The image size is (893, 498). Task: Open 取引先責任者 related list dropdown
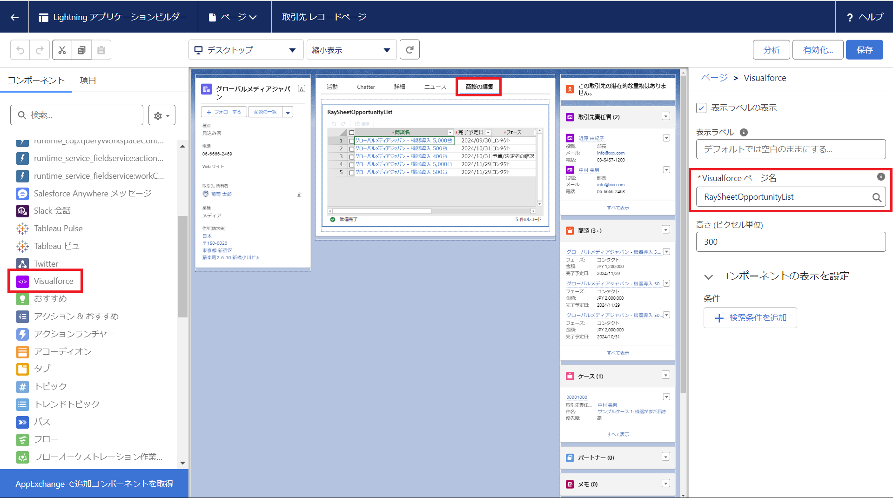[x=665, y=116]
